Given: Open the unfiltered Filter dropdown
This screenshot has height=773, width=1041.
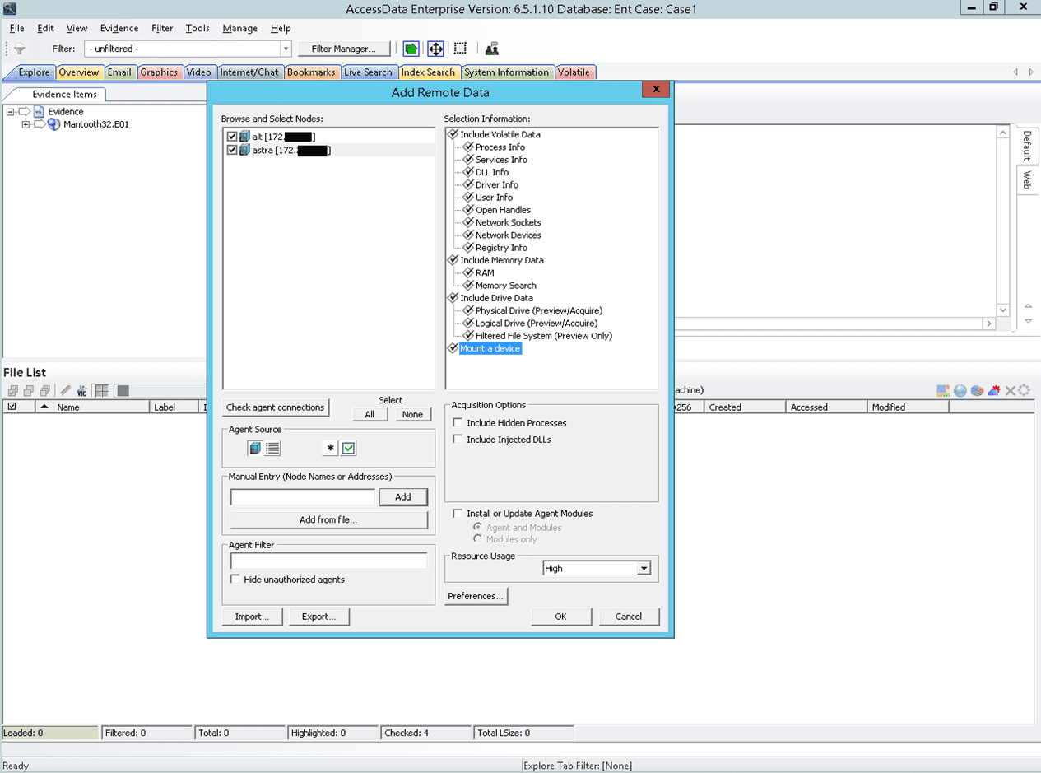Looking at the screenshot, I should point(286,49).
